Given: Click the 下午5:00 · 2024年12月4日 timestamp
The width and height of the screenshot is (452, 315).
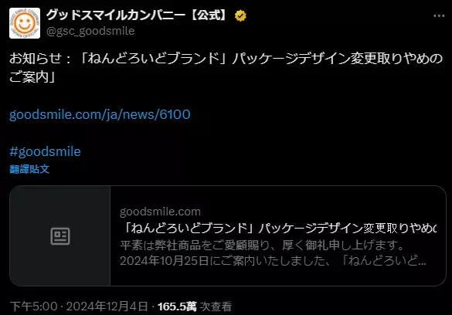Looking at the screenshot, I should pos(79,307).
